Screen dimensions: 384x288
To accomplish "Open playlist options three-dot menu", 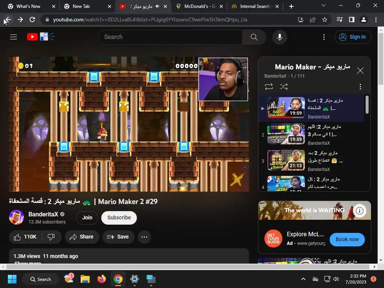I will point(360,87).
